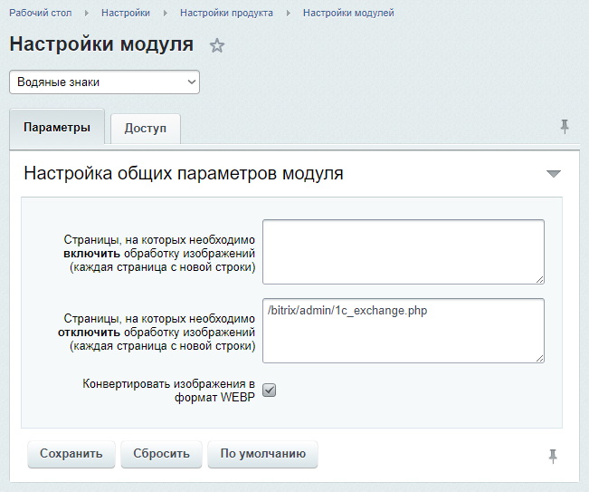Collapse the Настройка общих параметров модуля section
Viewport: 589px width, 492px height.
click(x=554, y=174)
